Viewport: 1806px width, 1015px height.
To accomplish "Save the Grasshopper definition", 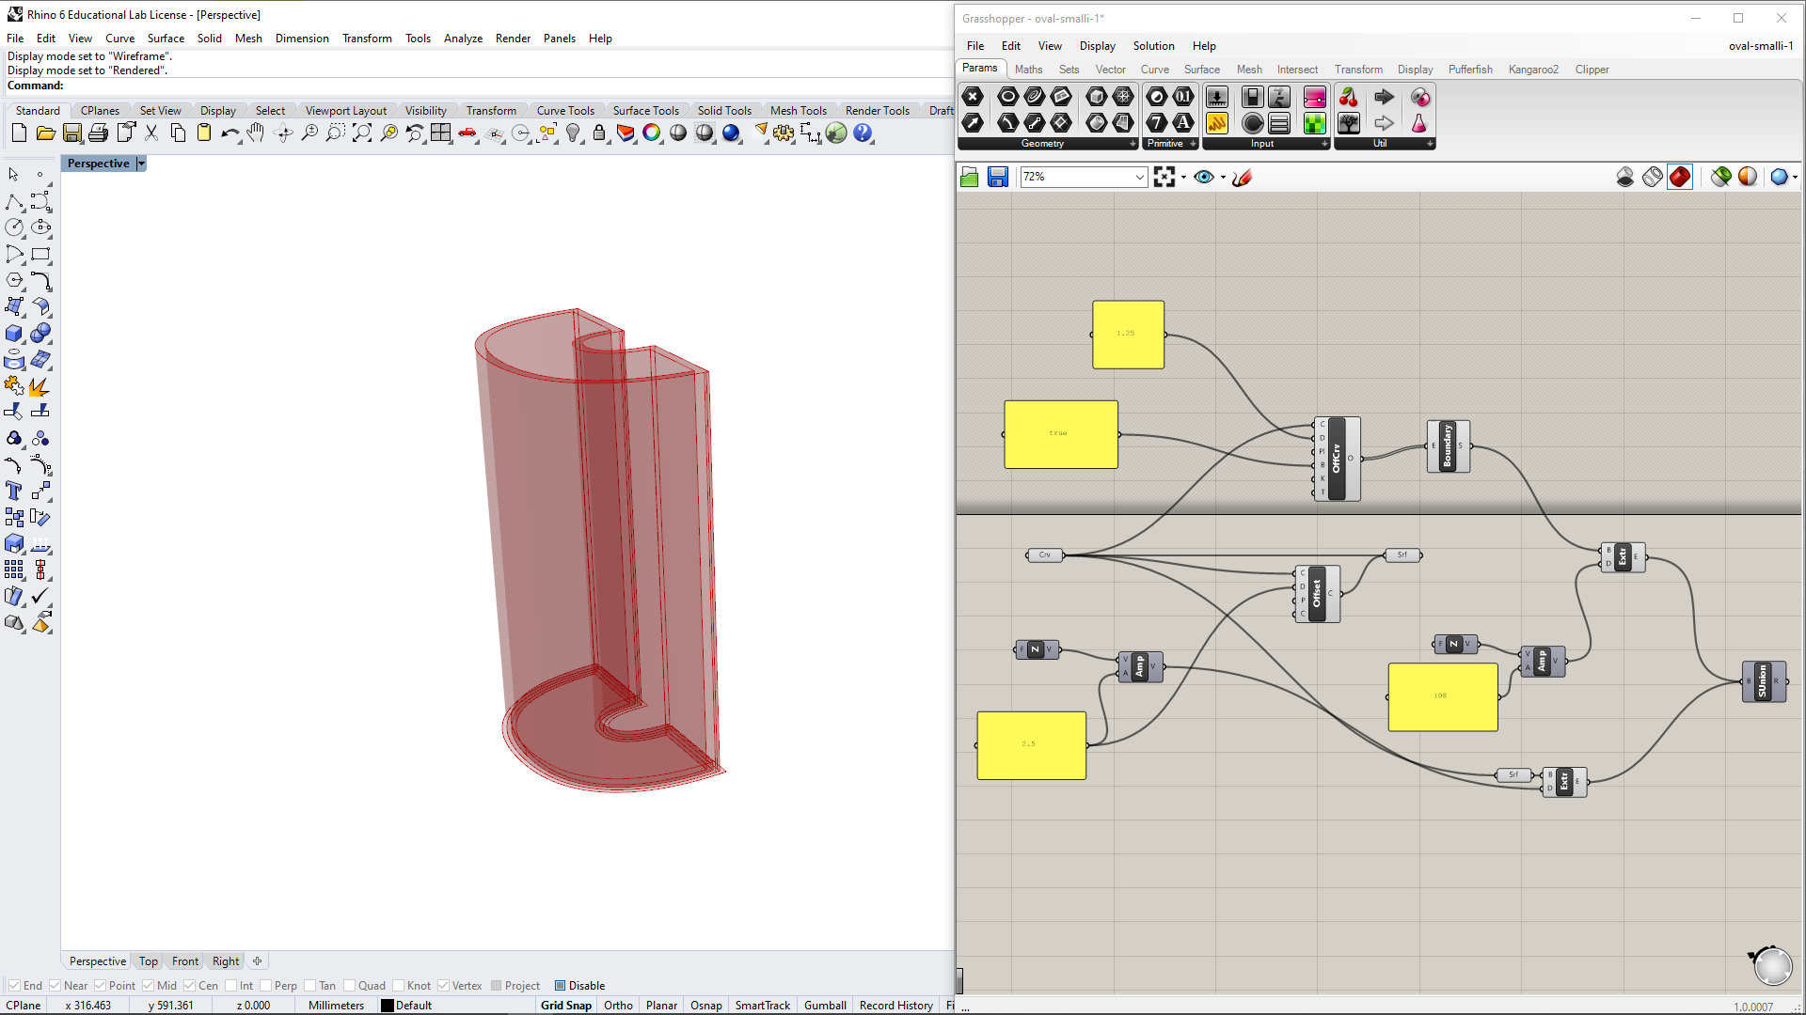I will tap(997, 177).
